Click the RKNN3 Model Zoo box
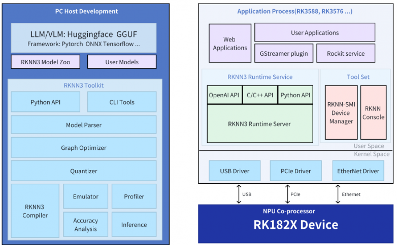This screenshot has height=245, width=397. coord(46,62)
